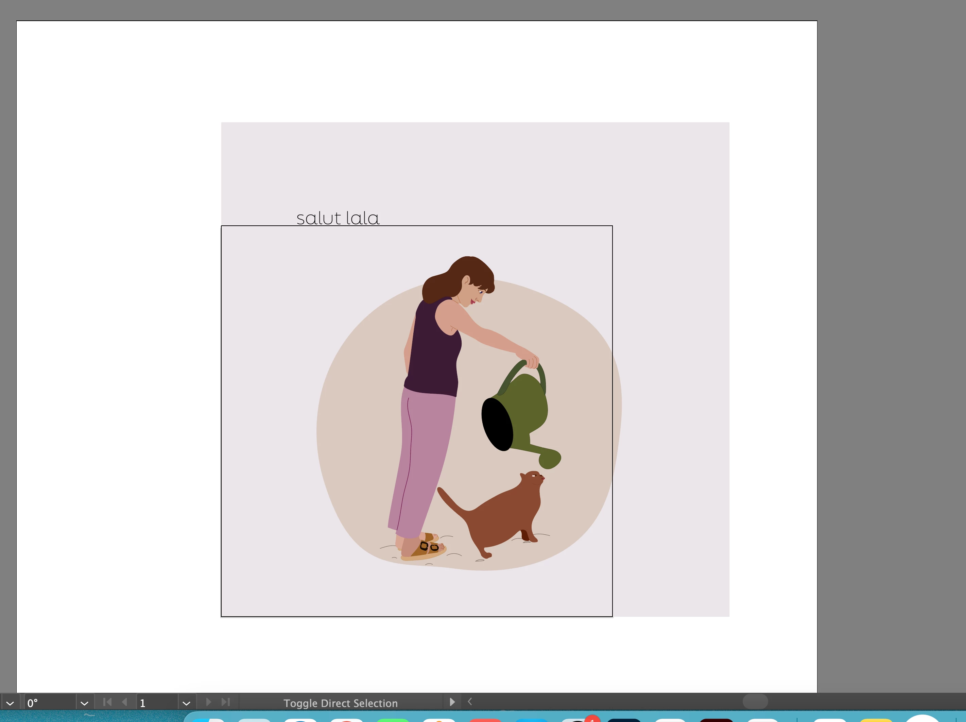Select the 'salut lala' text object

click(x=338, y=218)
